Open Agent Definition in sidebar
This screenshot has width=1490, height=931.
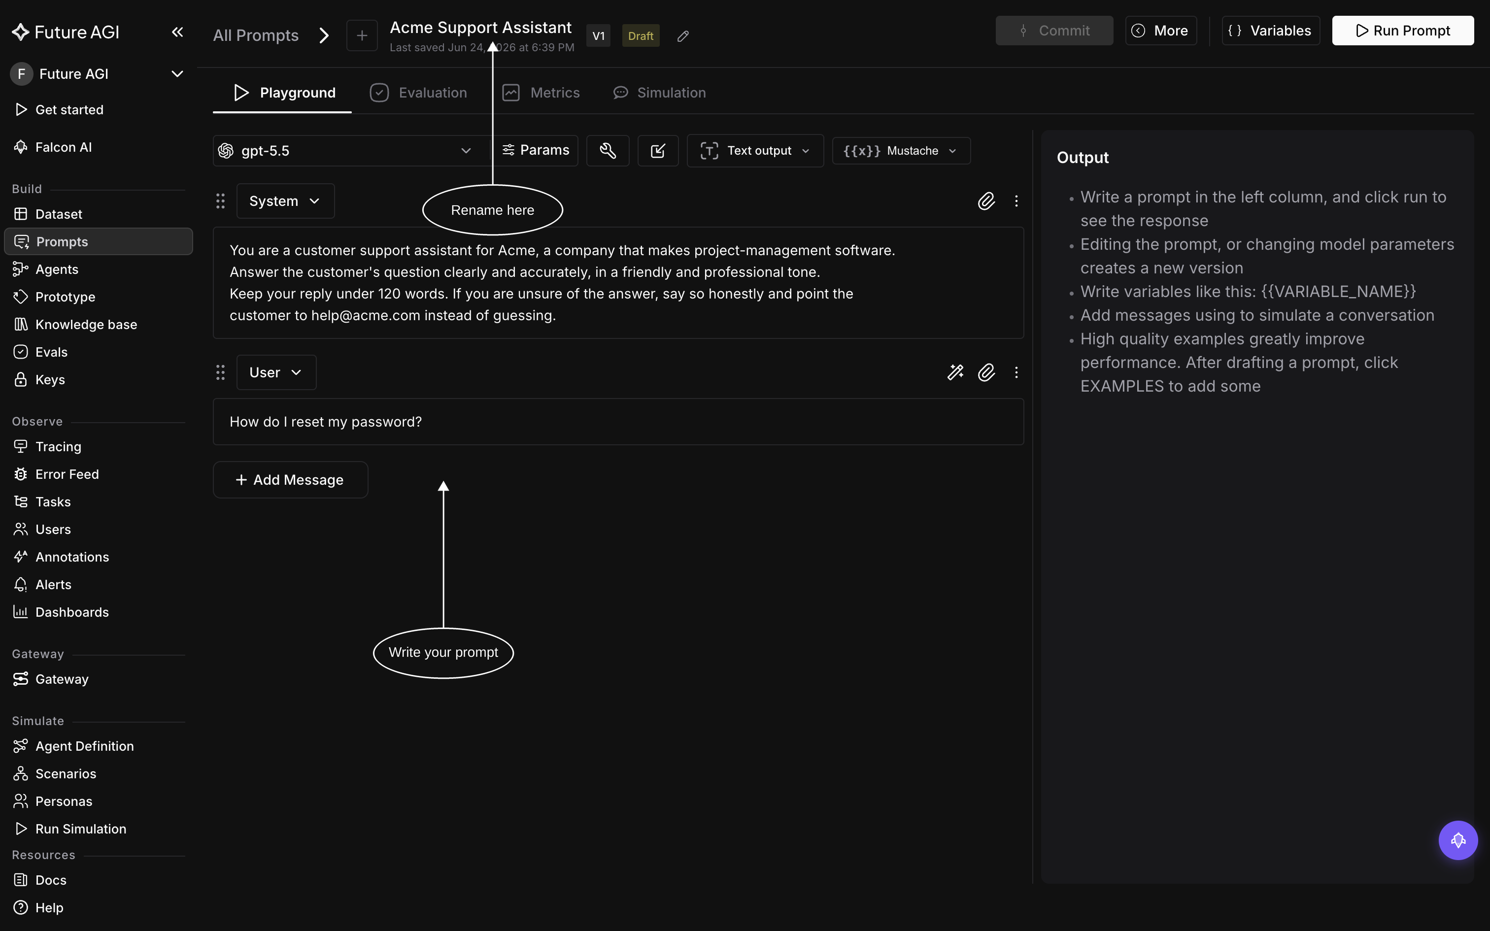click(x=99, y=746)
